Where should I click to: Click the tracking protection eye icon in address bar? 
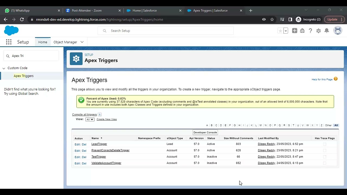(x=264, y=19)
